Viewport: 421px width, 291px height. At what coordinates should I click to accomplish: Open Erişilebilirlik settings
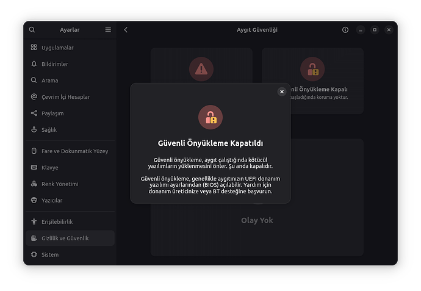57,222
